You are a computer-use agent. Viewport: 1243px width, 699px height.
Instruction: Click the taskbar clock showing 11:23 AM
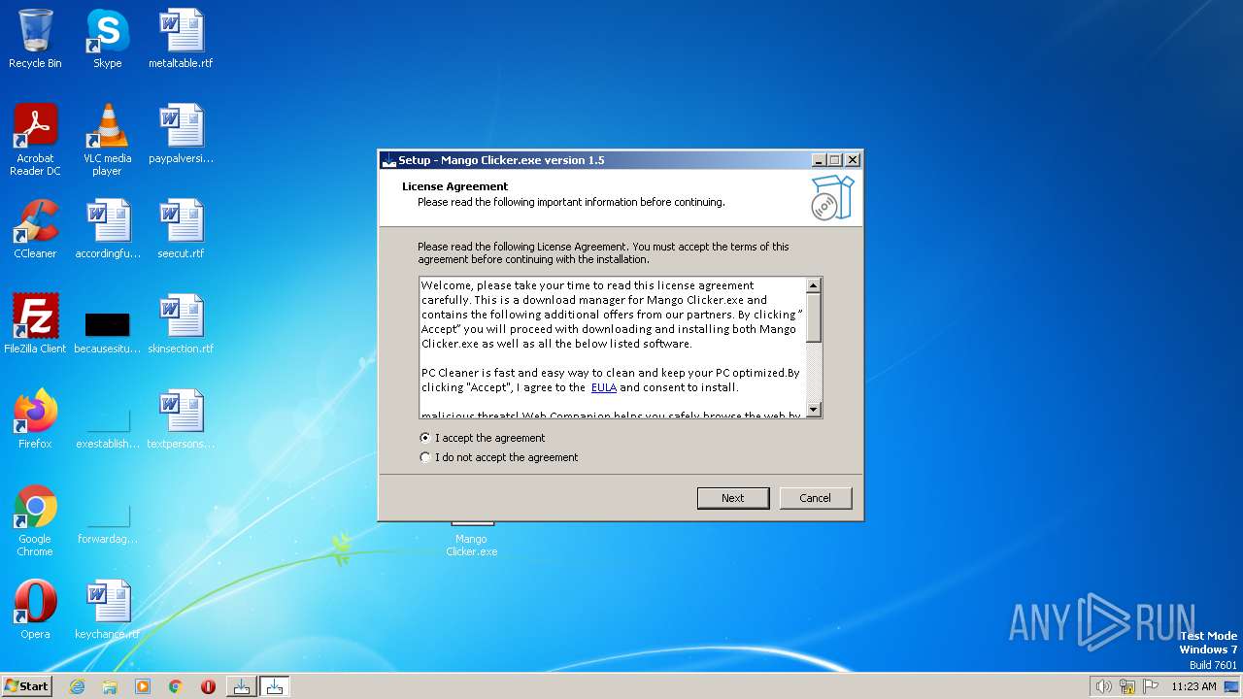(x=1193, y=686)
